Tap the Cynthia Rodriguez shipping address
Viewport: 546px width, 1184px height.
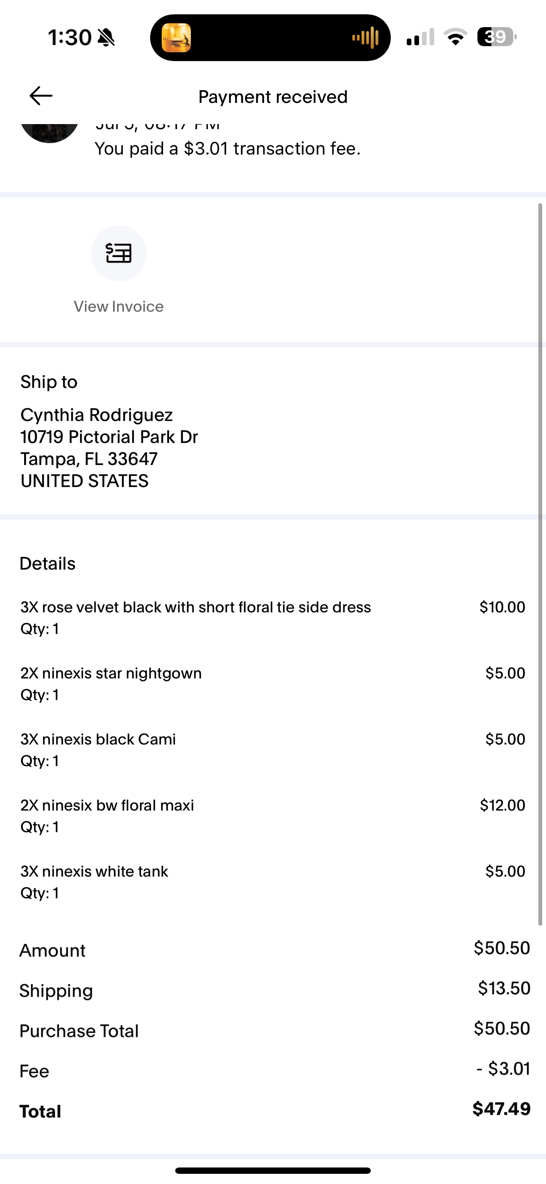(109, 448)
